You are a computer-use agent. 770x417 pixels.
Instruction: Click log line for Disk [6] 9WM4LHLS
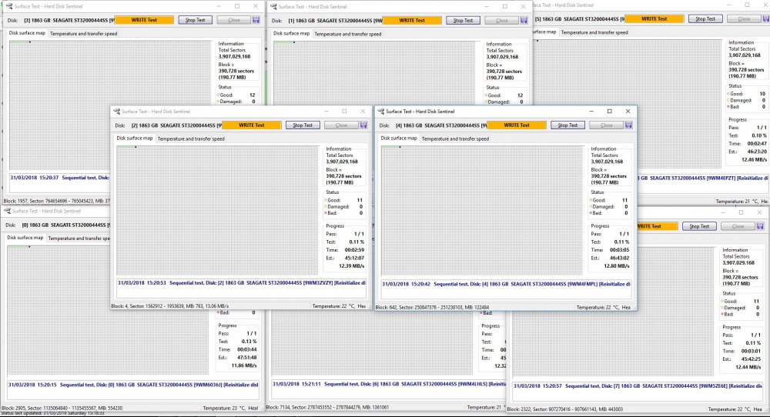[x=390, y=384]
